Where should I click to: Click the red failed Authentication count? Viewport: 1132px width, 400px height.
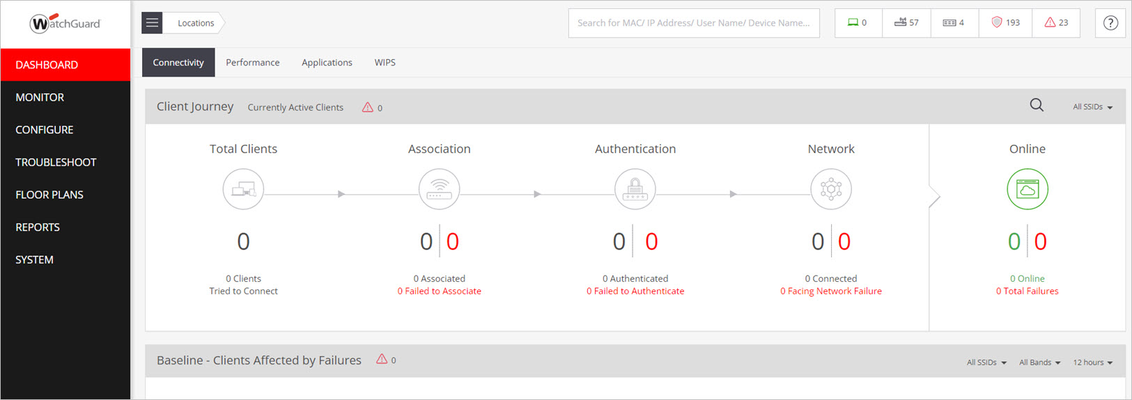tap(651, 242)
